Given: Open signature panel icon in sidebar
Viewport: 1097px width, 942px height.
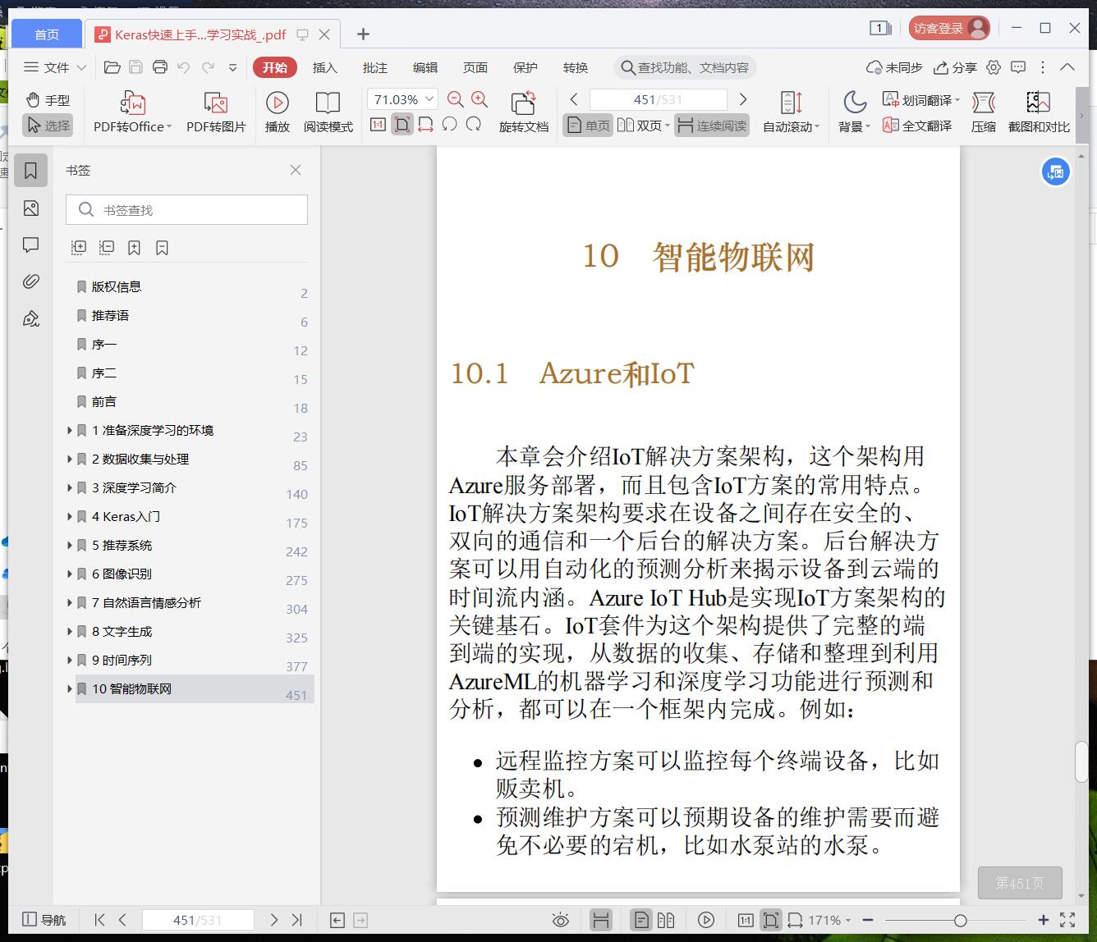Looking at the screenshot, I should (31, 318).
